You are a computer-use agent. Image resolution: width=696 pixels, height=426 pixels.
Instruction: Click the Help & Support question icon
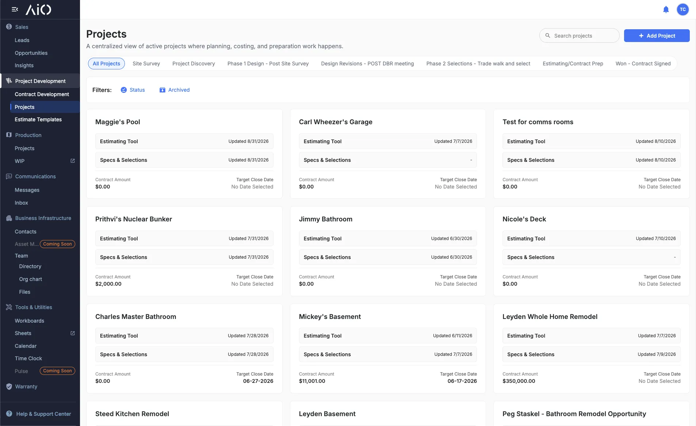[x=9, y=414]
